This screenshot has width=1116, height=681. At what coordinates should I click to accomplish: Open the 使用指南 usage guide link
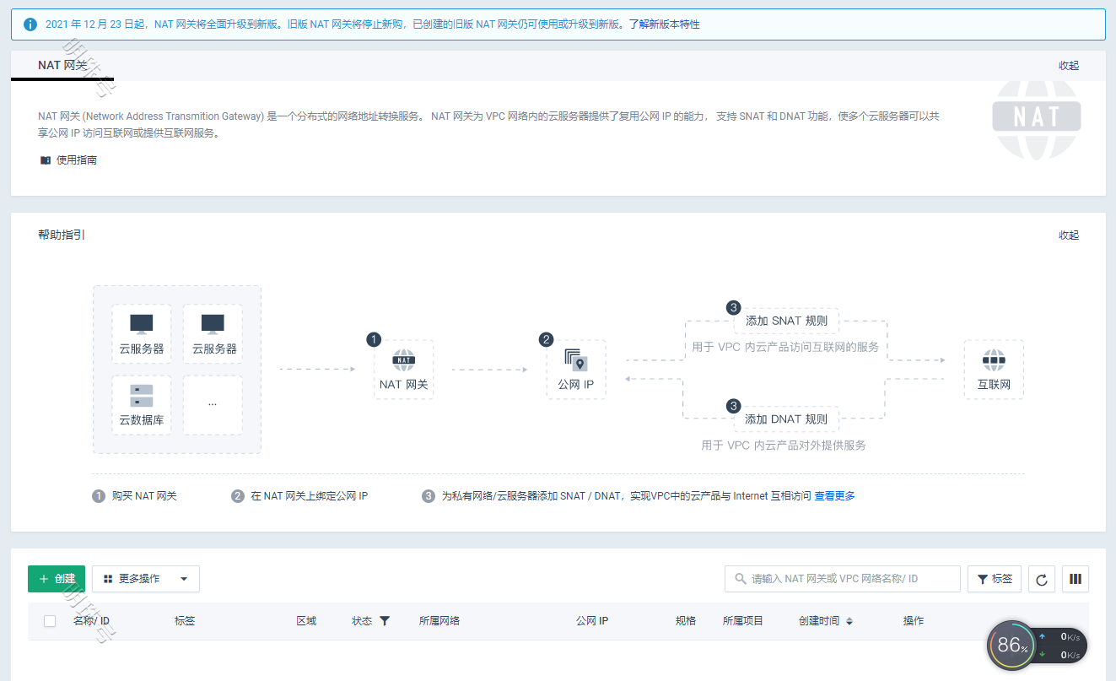tap(77, 159)
